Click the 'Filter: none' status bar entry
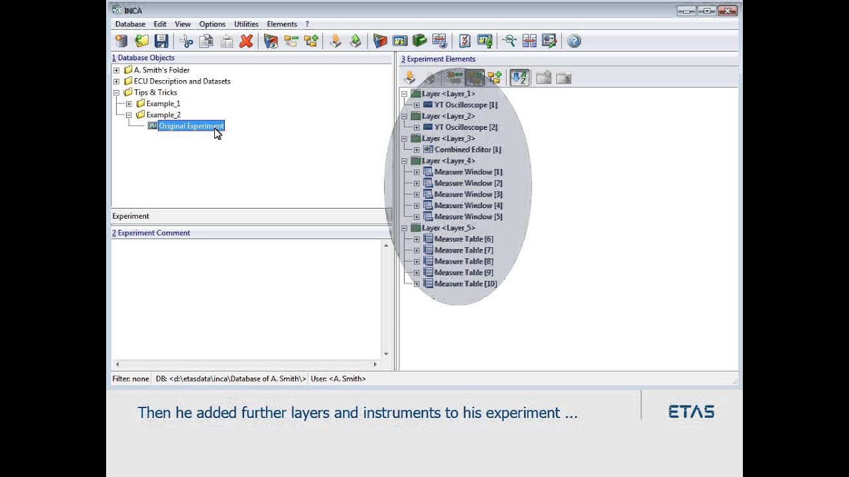This screenshot has width=849, height=477. (131, 379)
